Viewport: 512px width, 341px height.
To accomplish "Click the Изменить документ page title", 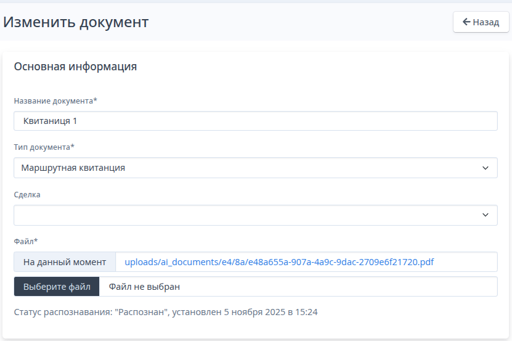I will tap(76, 22).
